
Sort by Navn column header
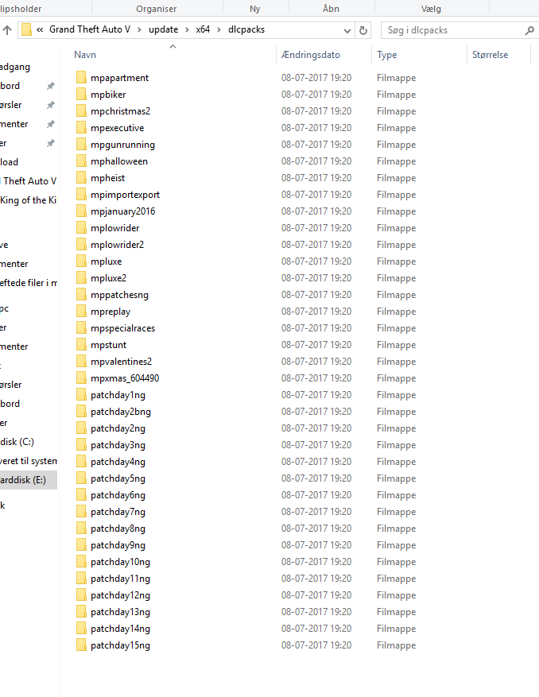click(85, 55)
